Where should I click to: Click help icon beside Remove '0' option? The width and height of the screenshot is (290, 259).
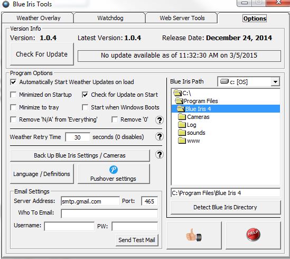[160, 120]
